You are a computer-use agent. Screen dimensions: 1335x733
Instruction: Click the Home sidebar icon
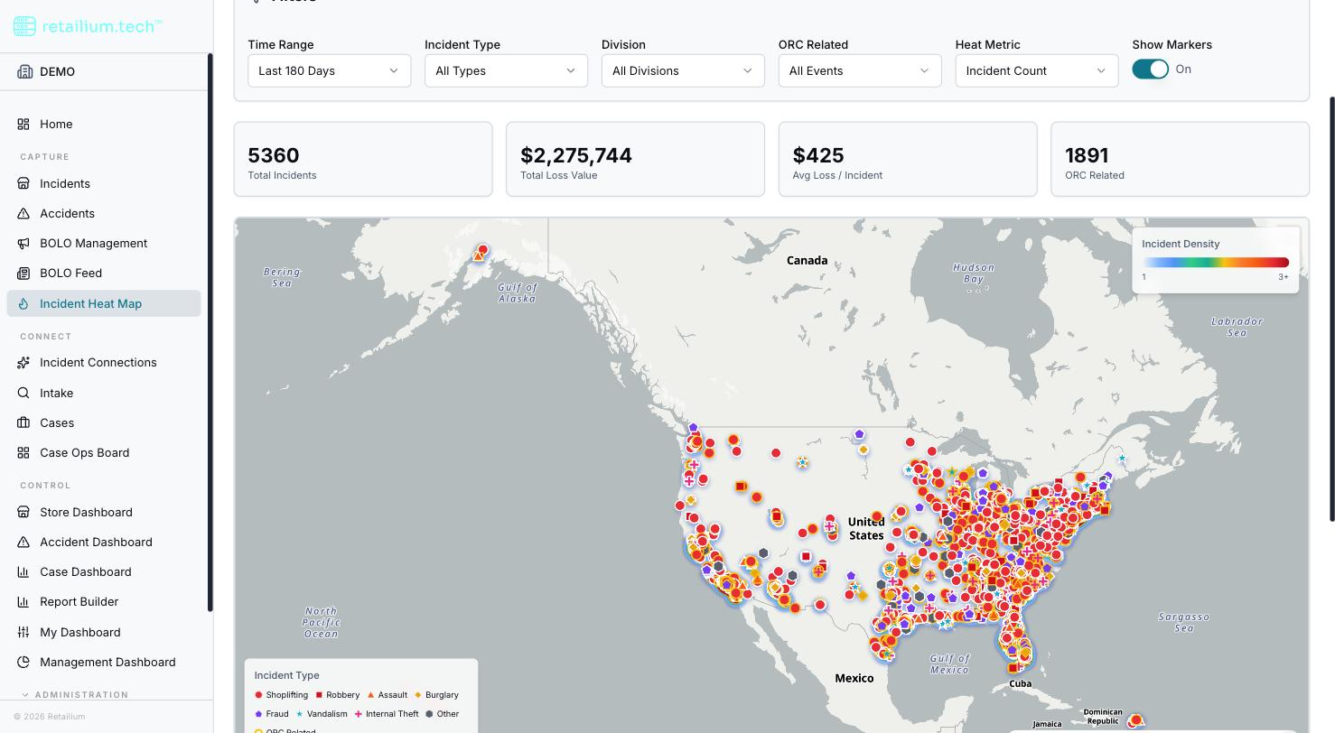click(x=23, y=124)
